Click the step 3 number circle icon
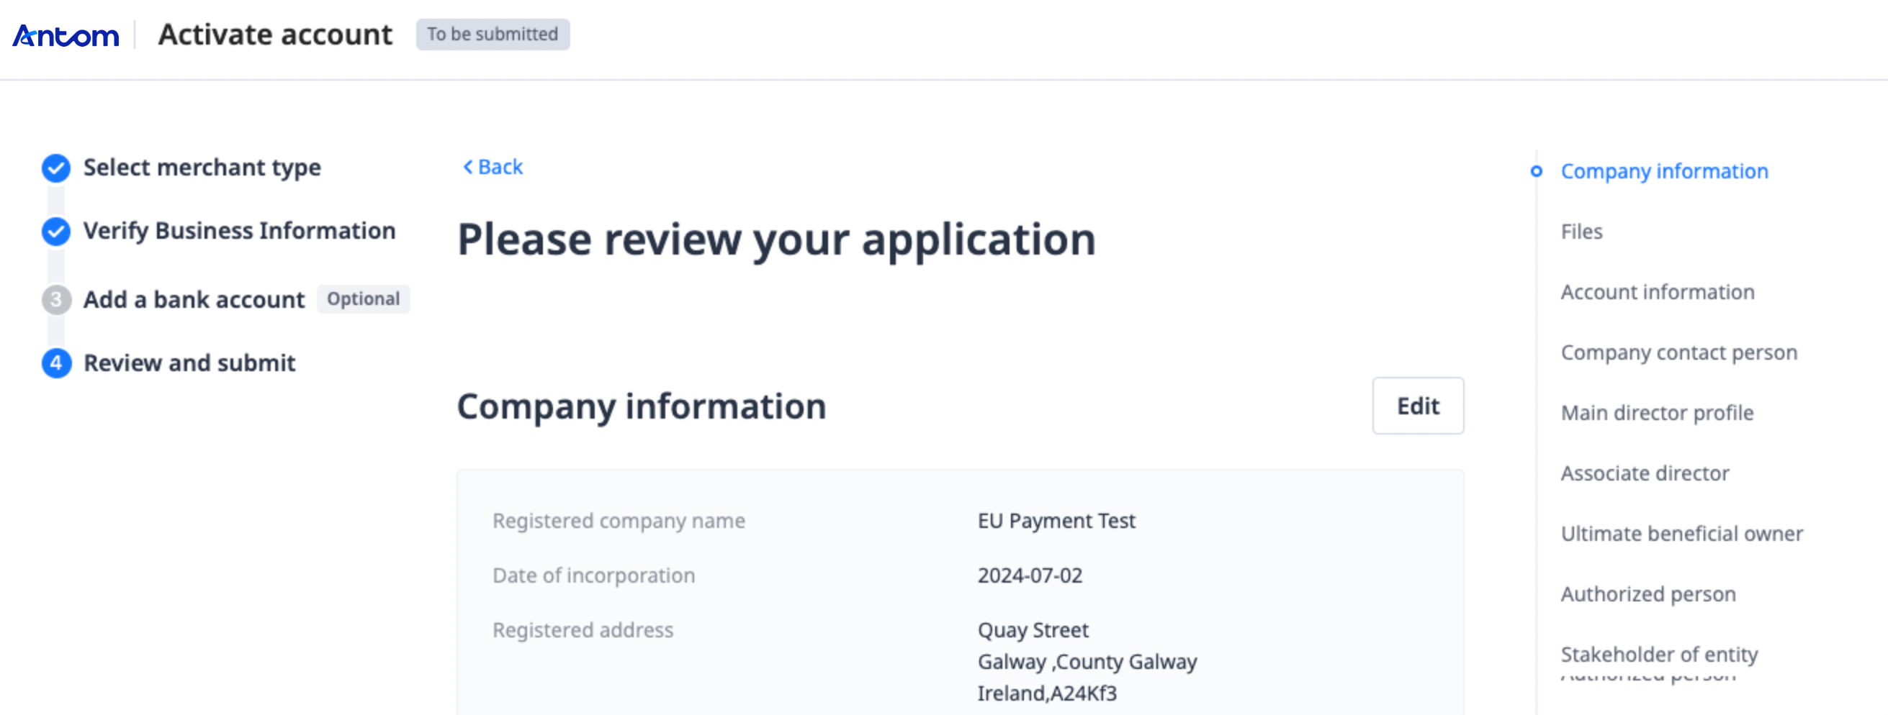1888x715 pixels. (56, 300)
